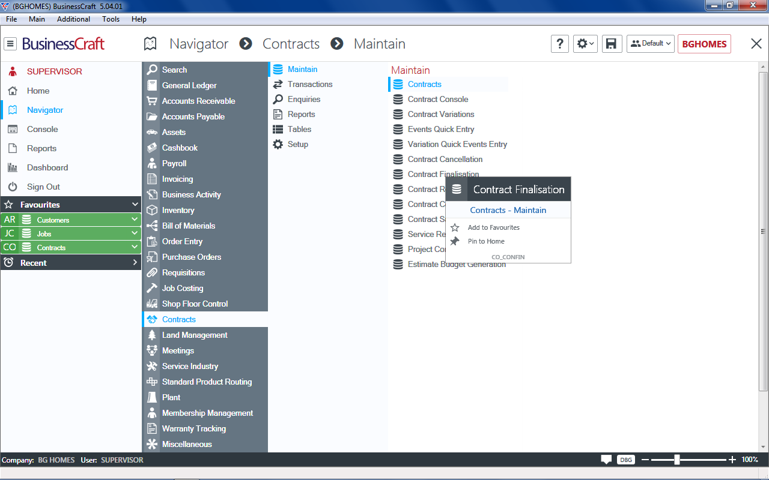Open the Tools menu
This screenshot has width=769, height=480.
pos(111,19)
